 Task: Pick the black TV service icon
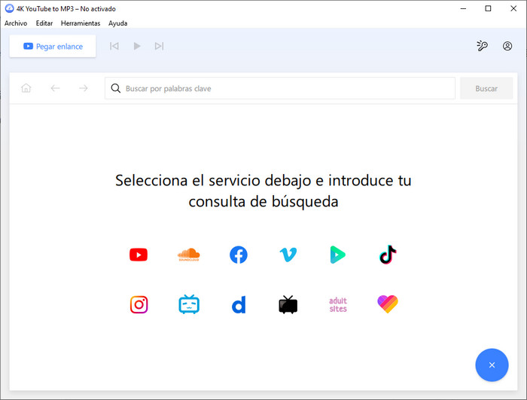coord(288,305)
